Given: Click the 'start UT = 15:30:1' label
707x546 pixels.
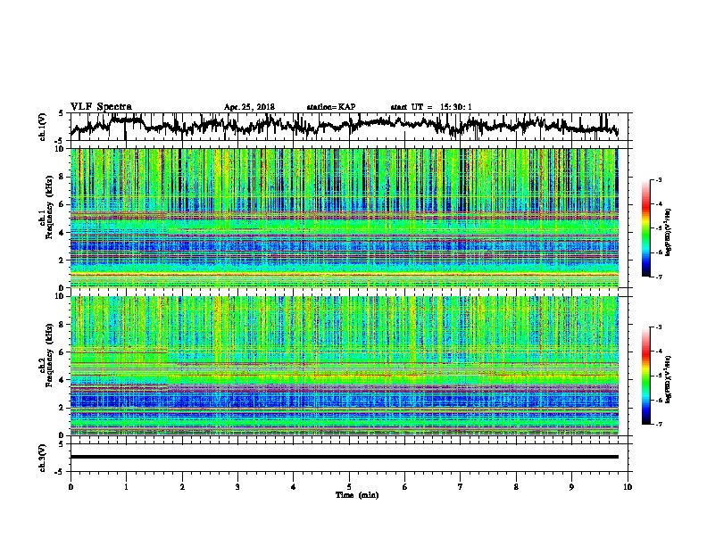Looking at the screenshot, I should click(x=431, y=107).
